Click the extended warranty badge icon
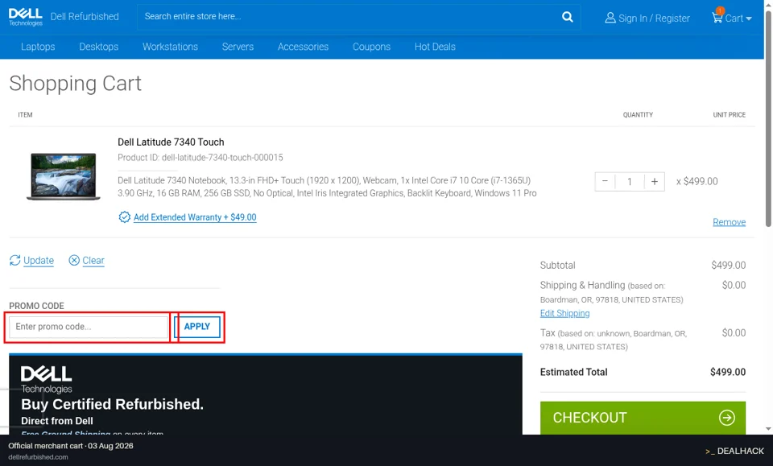Viewport: 773px width, 466px height. point(124,217)
